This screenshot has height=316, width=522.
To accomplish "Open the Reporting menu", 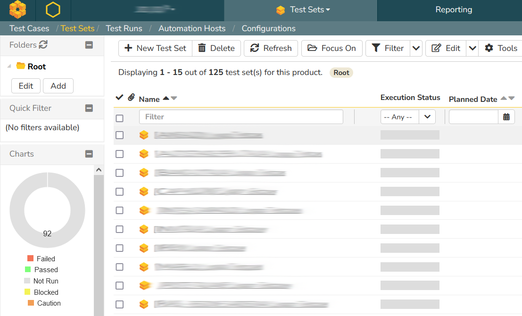I will (x=454, y=10).
